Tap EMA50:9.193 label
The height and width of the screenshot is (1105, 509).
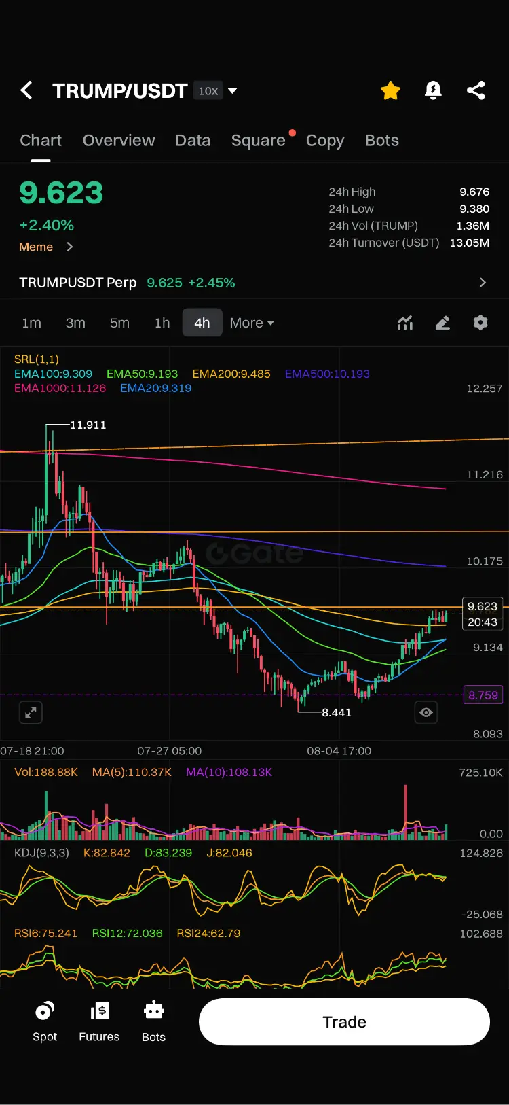tap(142, 374)
